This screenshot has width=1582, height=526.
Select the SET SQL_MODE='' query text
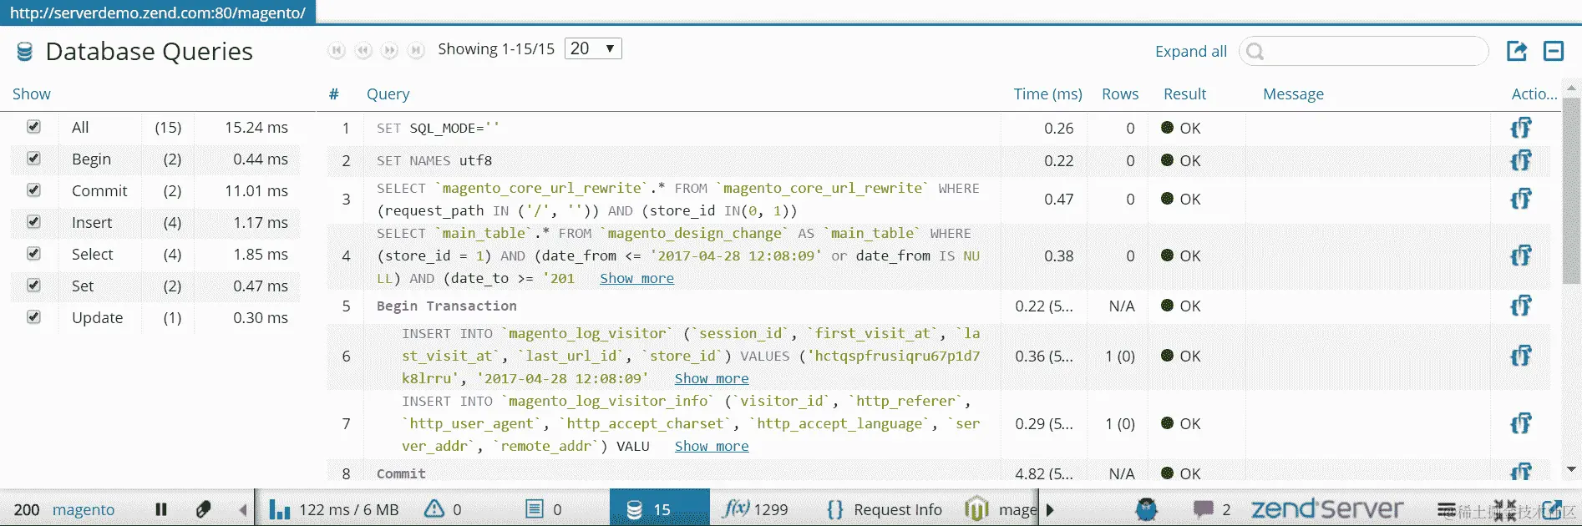438,128
